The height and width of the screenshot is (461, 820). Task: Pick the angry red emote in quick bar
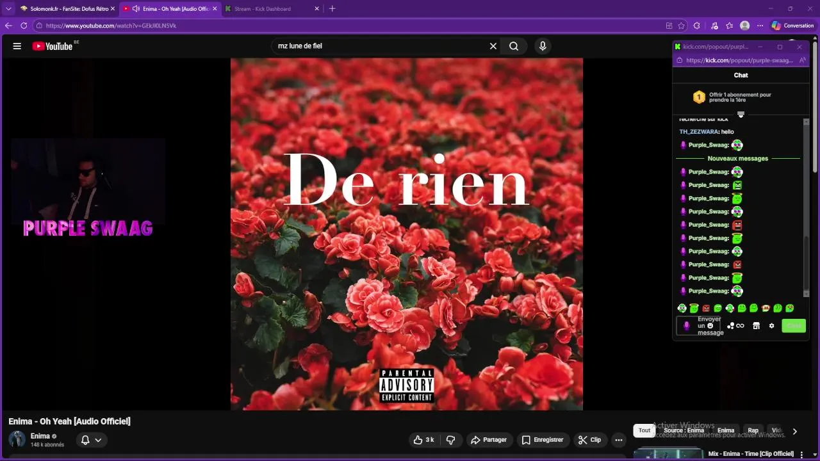point(706,309)
